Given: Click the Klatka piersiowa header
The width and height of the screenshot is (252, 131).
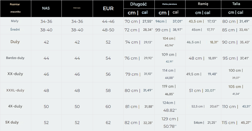Looking at the screenshot, I should tap(170, 4).
